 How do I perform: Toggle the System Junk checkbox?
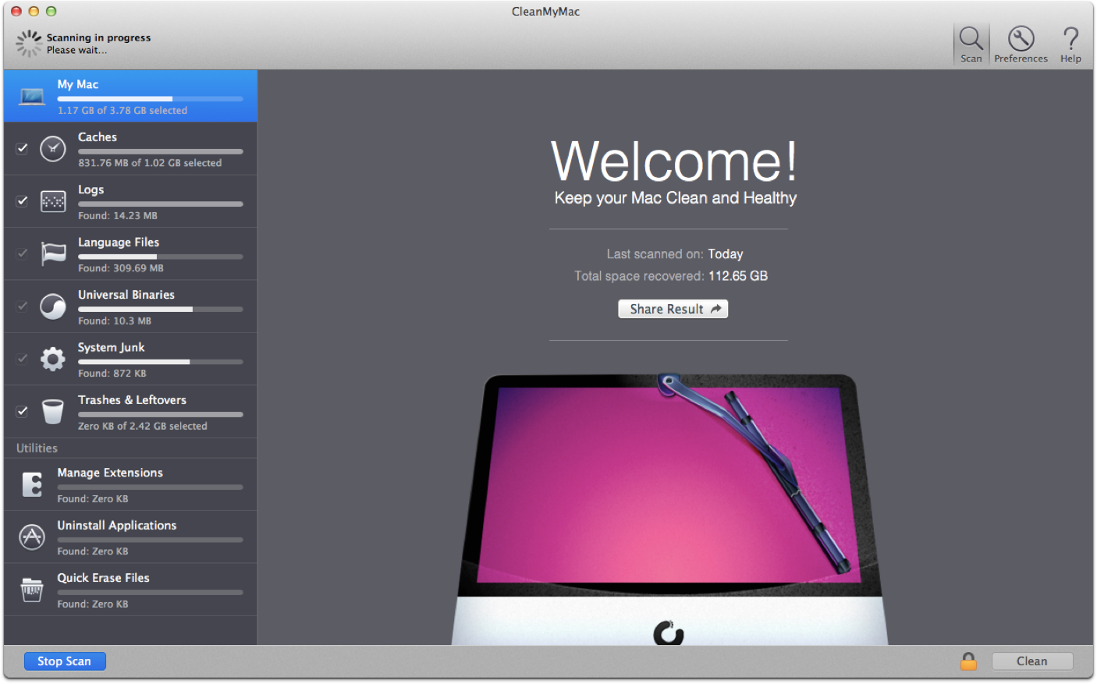point(22,359)
